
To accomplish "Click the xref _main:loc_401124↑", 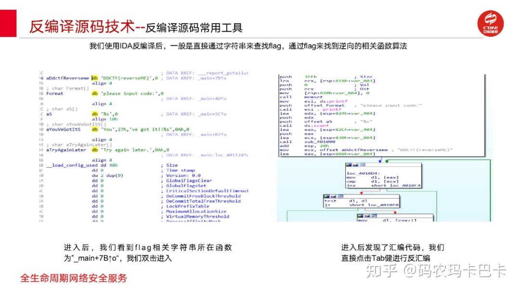I will tap(224, 155).
